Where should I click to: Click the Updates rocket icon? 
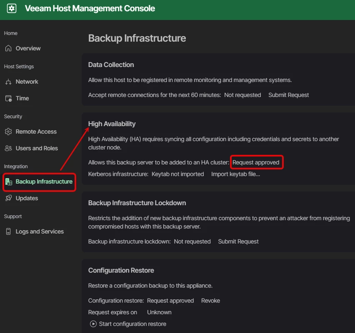tap(8, 198)
